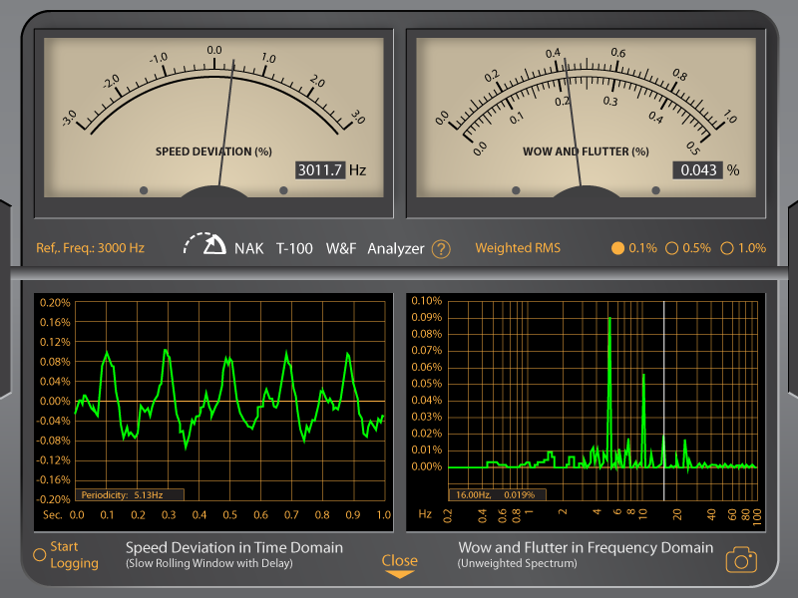Click the Speed Deviation meter needle

[x=226, y=123]
